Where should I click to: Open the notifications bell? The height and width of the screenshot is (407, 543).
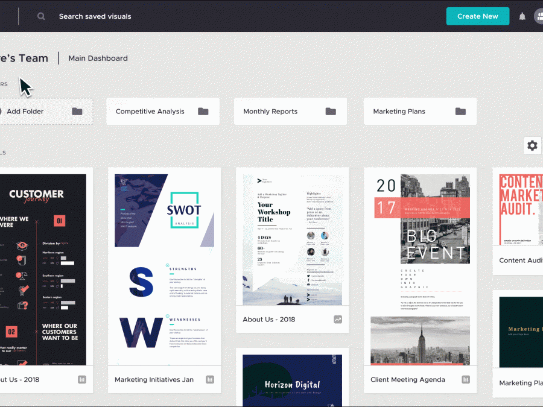pyautogui.click(x=522, y=16)
